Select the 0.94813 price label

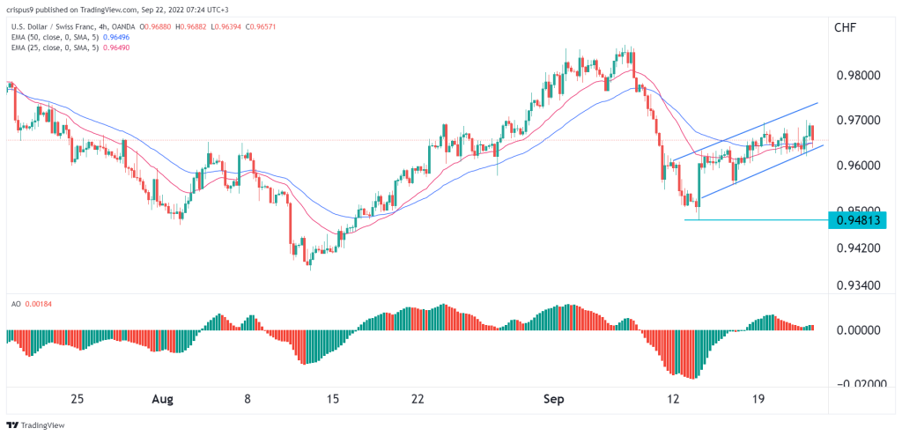tap(857, 219)
